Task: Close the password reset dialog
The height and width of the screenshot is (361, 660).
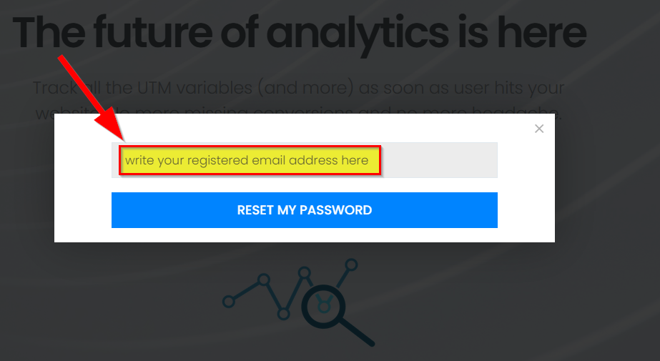Action: tap(539, 129)
